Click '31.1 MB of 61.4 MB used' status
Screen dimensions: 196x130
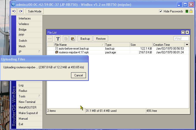(101, 111)
